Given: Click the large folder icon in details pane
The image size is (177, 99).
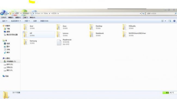Looking at the screenshot, I should 6,95.
